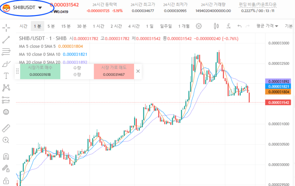295x186 pixels.
Task: Close the quick order panel
Action: pyautogui.click(x=138, y=71)
